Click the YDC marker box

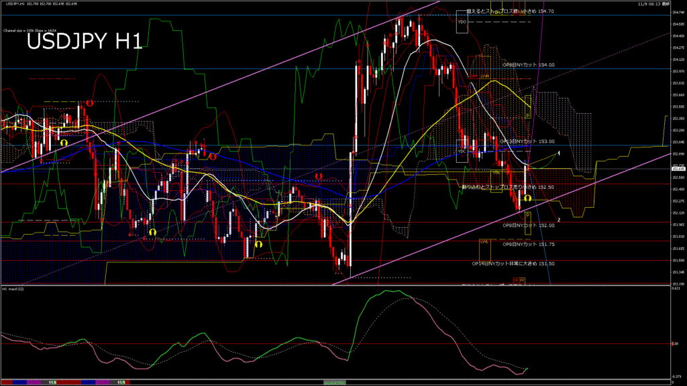(x=462, y=151)
